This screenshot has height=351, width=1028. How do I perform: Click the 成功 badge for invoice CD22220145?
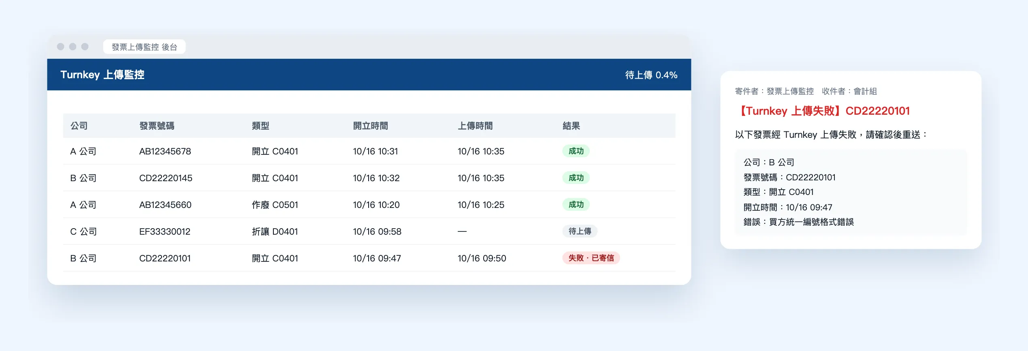(576, 178)
